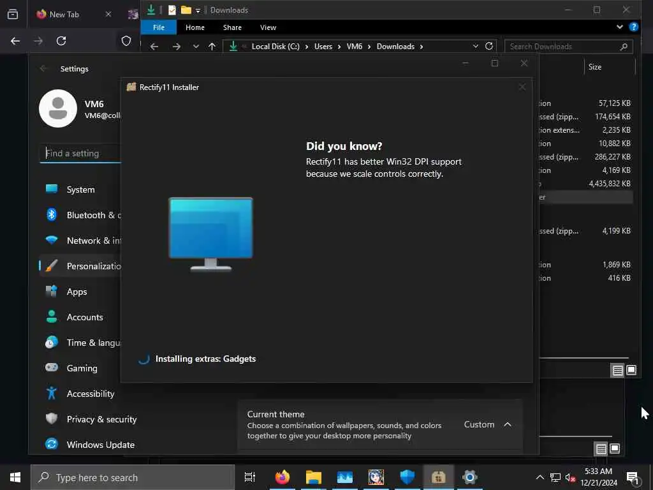Open the Windows Start menu

pyautogui.click(x=15, y=477)
